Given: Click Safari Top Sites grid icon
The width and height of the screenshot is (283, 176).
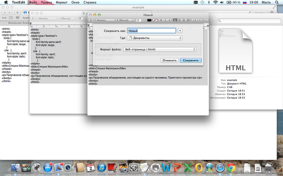Looking at the screenshot, I should [x=18, y=18].
